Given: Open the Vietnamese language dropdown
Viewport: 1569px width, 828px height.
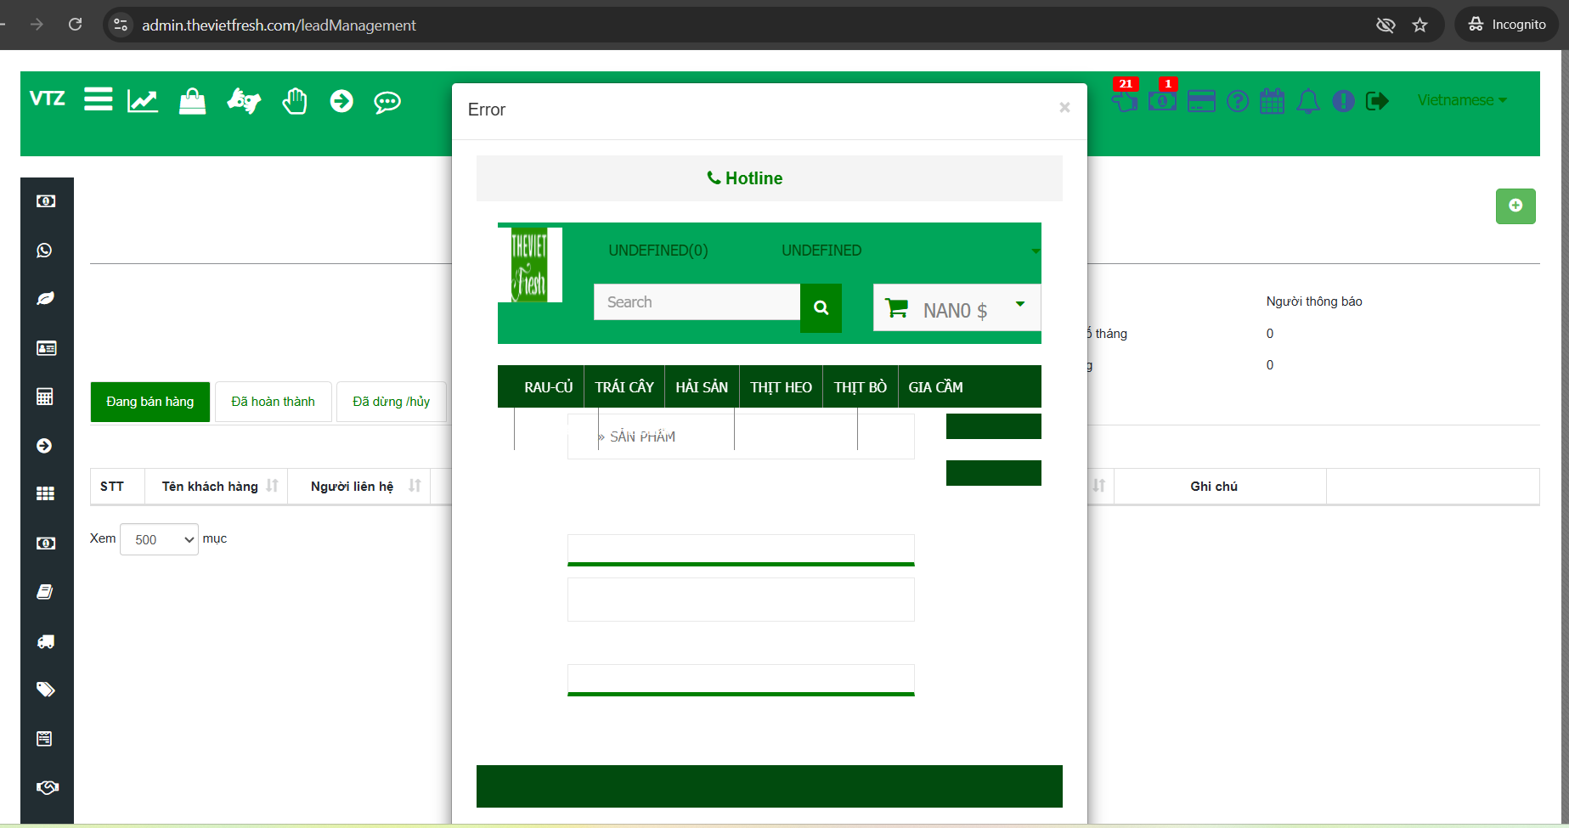Looking at the screenshot, I should (1462, 100).
